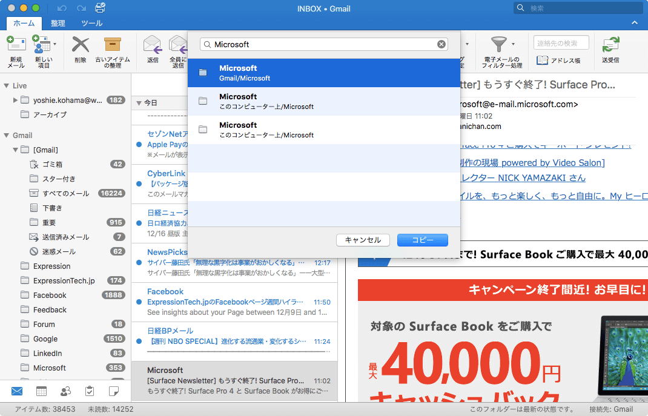
Task: Choose the Gmail/Microsoft folder result
Action: point(324,73)
